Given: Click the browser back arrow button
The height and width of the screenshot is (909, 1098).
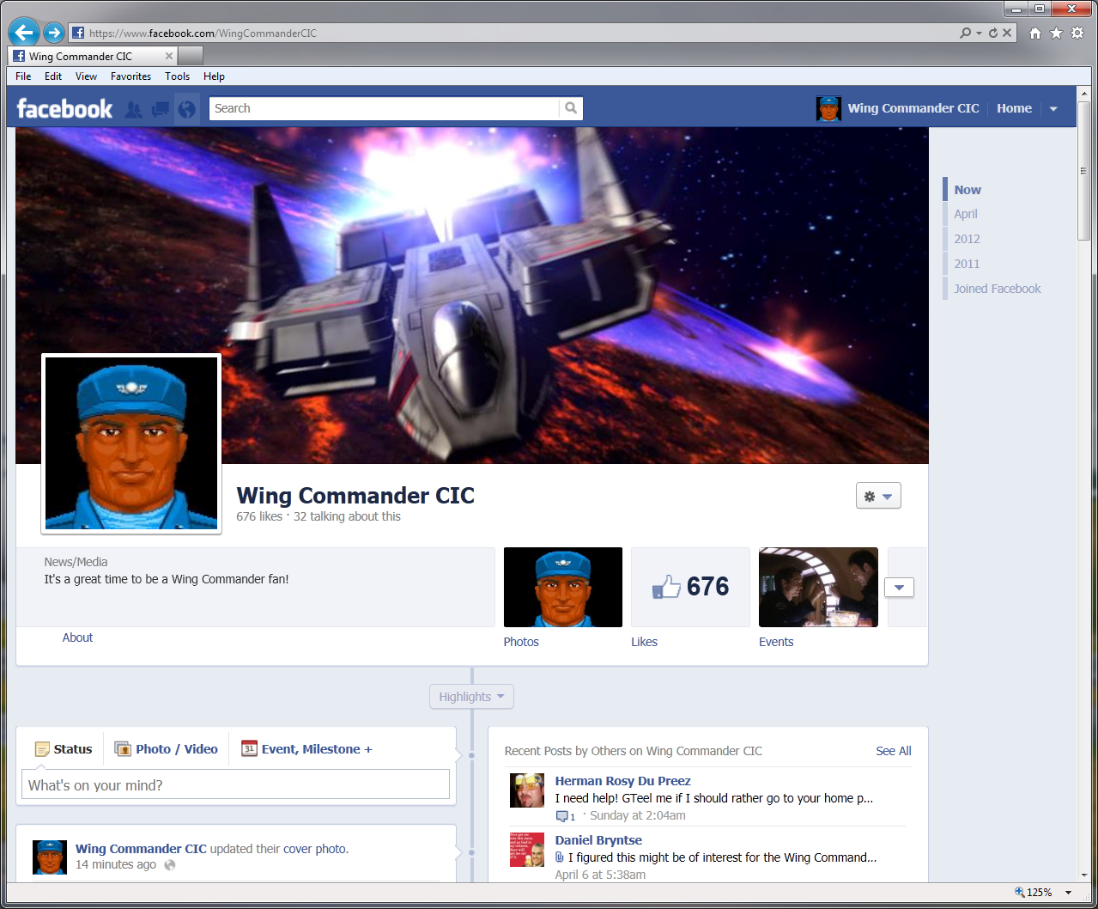Looking at the screenshot, I should [23, 34].
